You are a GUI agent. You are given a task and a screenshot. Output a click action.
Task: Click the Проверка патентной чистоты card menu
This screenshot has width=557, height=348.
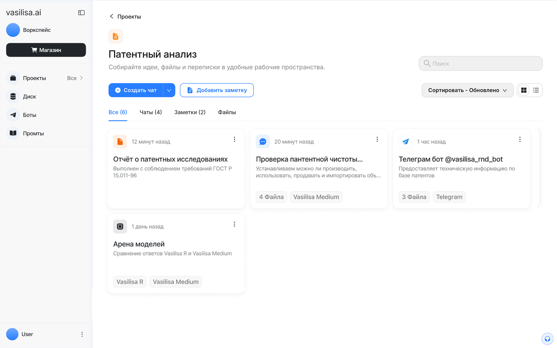[x=377, y=140]
